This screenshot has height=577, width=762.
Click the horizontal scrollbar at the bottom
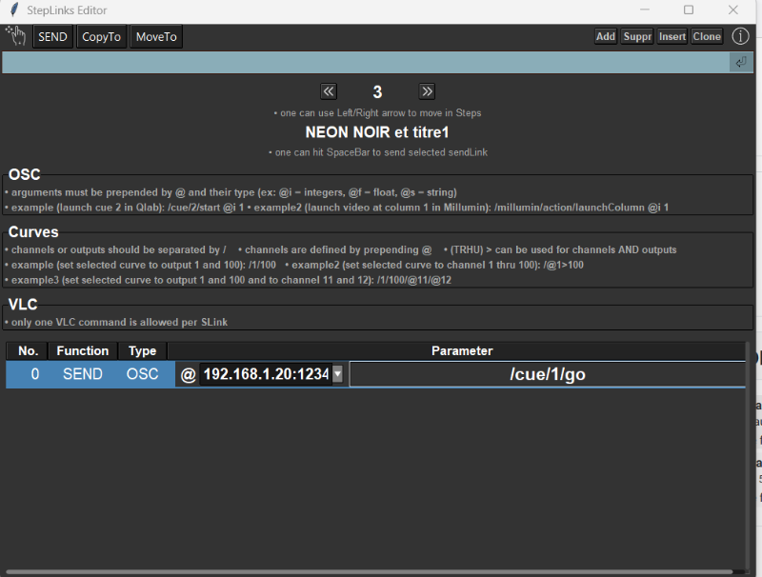[x=371, y=571]
